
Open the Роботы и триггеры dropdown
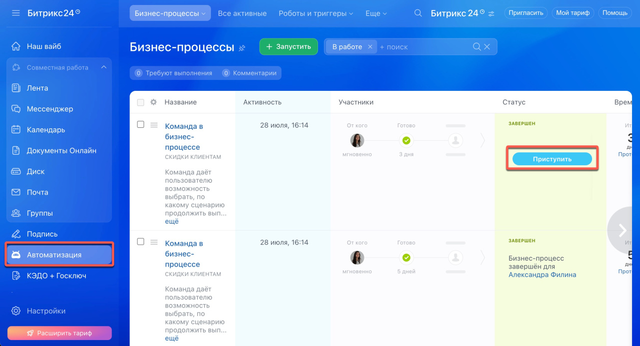[315, 13]
